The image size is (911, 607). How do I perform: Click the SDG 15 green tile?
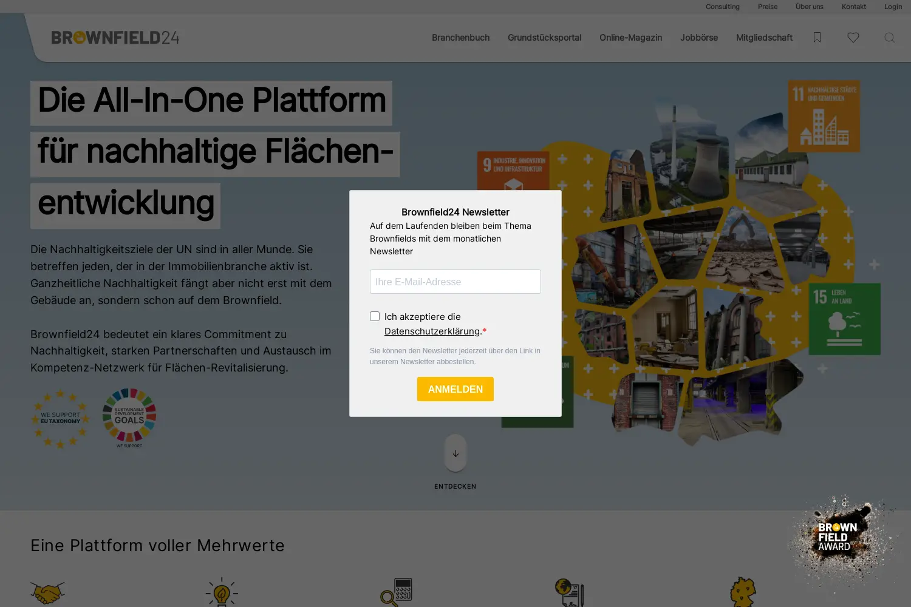(845, 319)
